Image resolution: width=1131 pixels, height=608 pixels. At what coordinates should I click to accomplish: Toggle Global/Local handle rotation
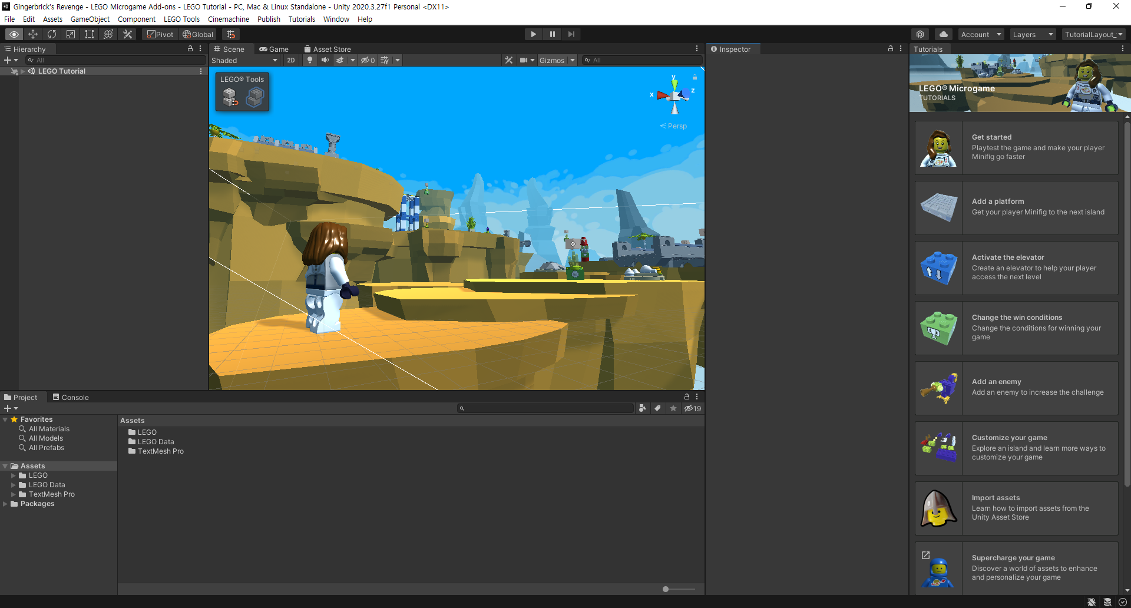tap(198, 34)
